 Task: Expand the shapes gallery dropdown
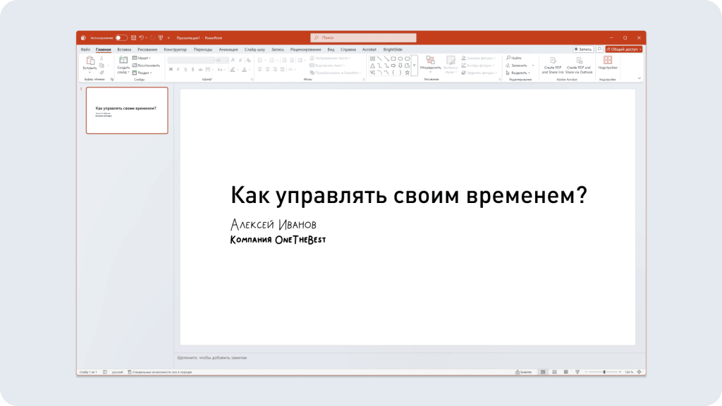tap(414, 66)
